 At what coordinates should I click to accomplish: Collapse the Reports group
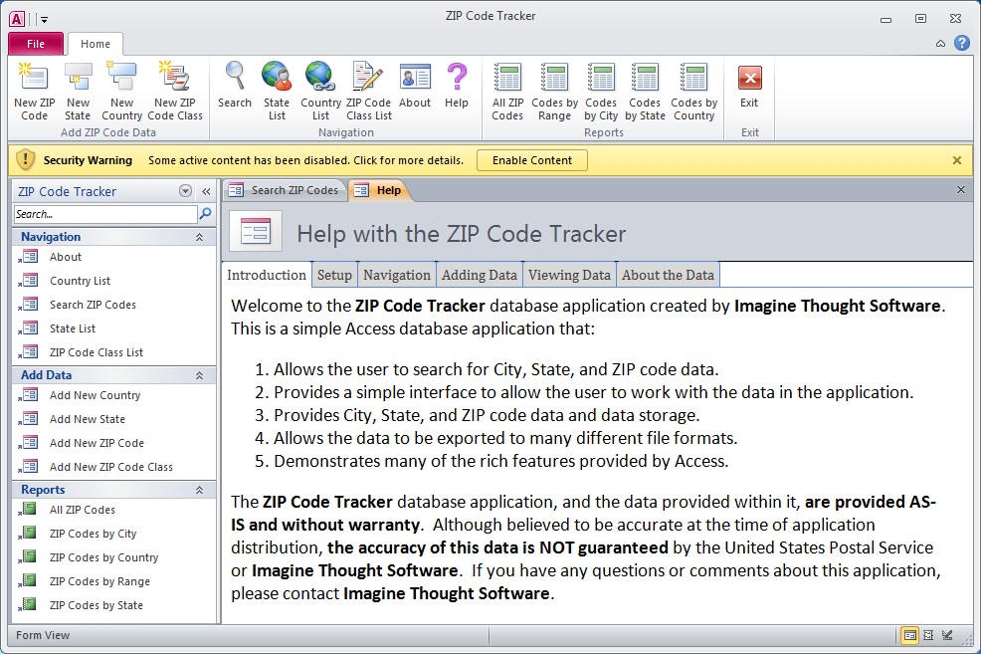click(x=199, y=490)
